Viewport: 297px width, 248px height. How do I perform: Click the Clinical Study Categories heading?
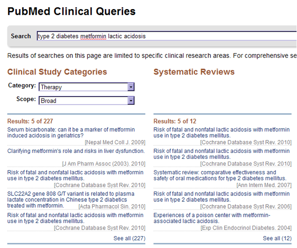pyautogui.click(x=57, y=72)
